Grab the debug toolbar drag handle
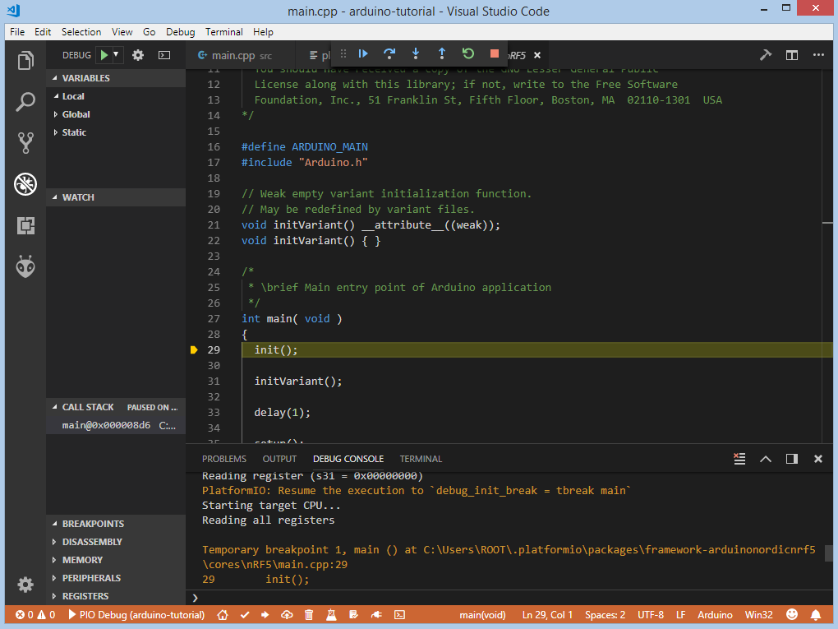838x629 pixels. point(343,53)
